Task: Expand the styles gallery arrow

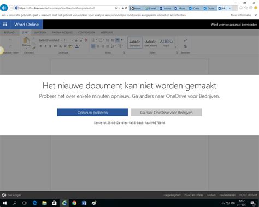Action: coord(176,47)
